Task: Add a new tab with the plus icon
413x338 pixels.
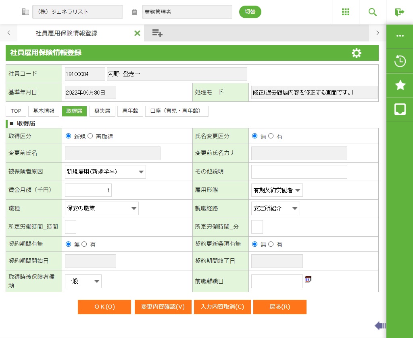Action: click(x=157, y=33)
